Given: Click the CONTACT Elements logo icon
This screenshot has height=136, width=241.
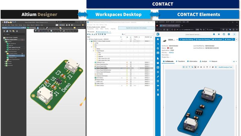Looking at the screenshot, I should [158, 34].
